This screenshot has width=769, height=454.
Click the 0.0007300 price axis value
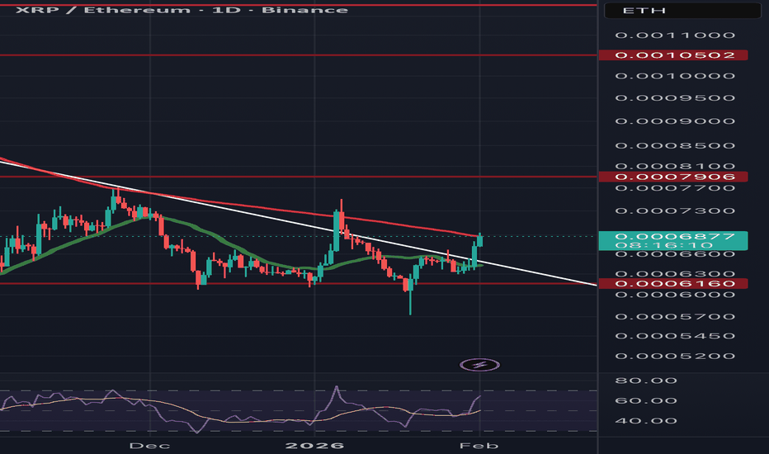coord(675,211)
